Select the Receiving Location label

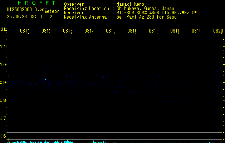87,9
